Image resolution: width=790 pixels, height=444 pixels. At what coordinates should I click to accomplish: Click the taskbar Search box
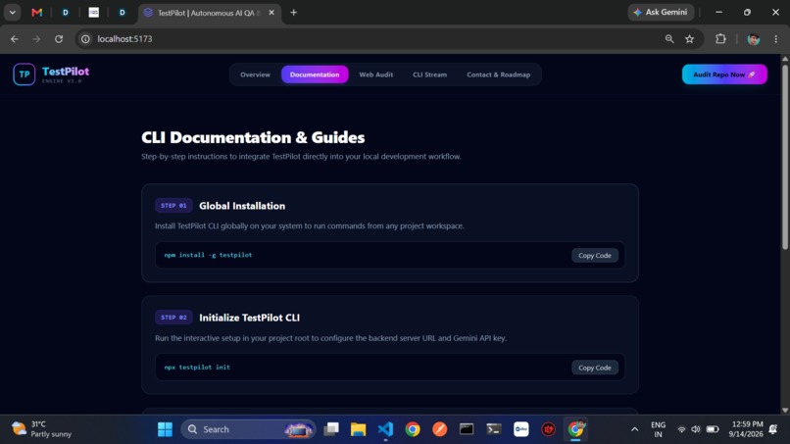tap(248, 429)
